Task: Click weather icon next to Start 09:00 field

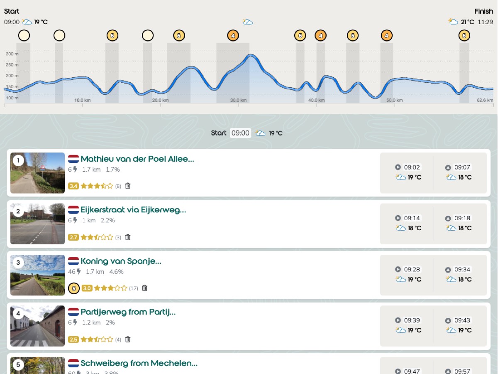Action: 260,133
